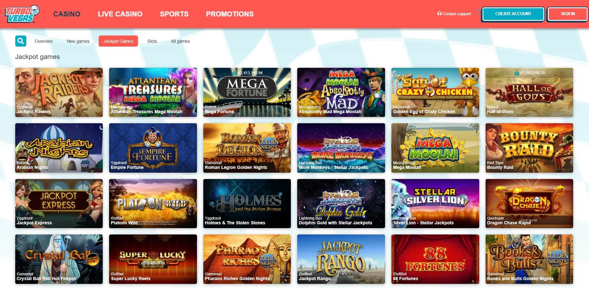Open the Jackpot Games tab
Image resolution: width=589 pixels, height=288 pixels.
pyautogui.click(x=118, y=41)
